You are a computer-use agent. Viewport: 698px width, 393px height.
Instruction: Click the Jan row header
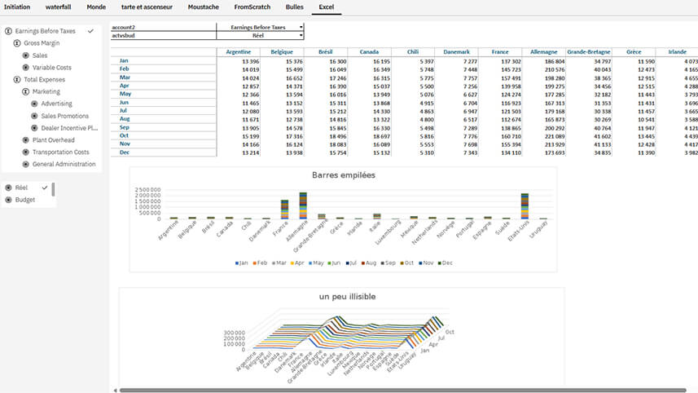(x=124, y=60)
